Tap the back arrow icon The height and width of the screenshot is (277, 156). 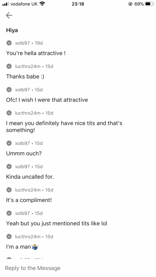pyautogui.click(x=9, y=15)
